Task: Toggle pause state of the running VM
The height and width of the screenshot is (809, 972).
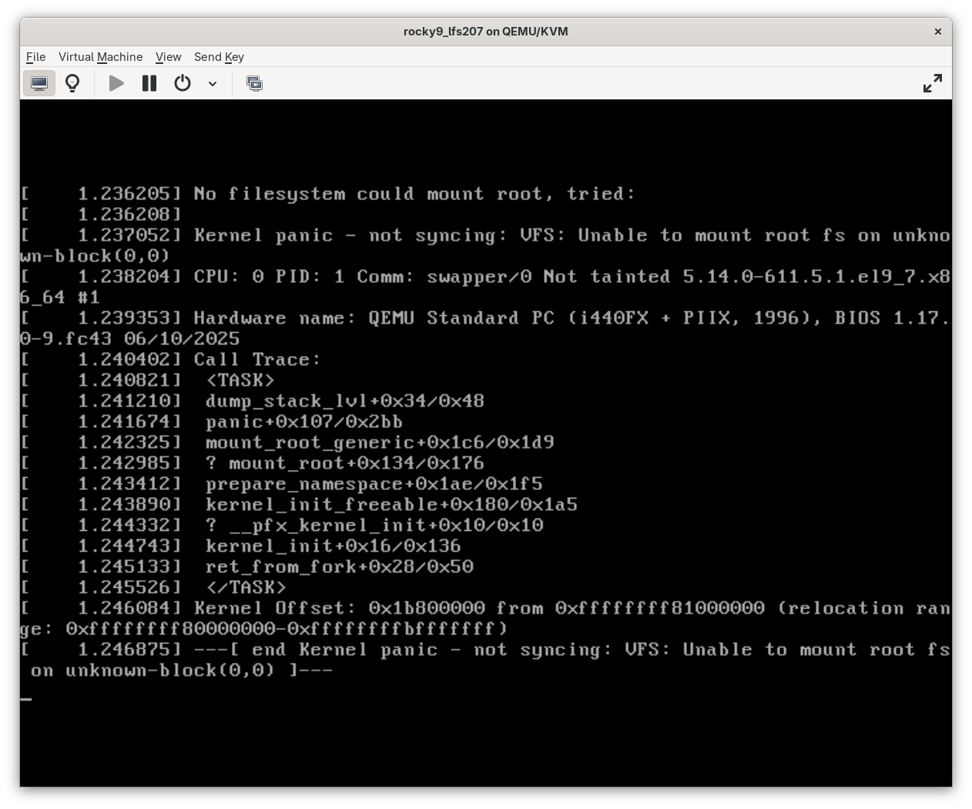Action: 149,83
